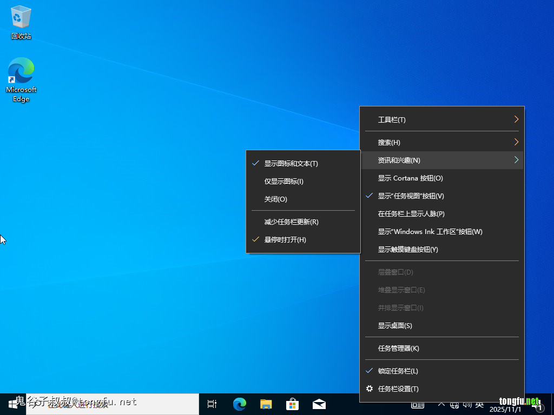Toggle 显示"任务视图"按钮 option
Screen dimensions: 554x415
pyautogui.click(x=411, y=196)
